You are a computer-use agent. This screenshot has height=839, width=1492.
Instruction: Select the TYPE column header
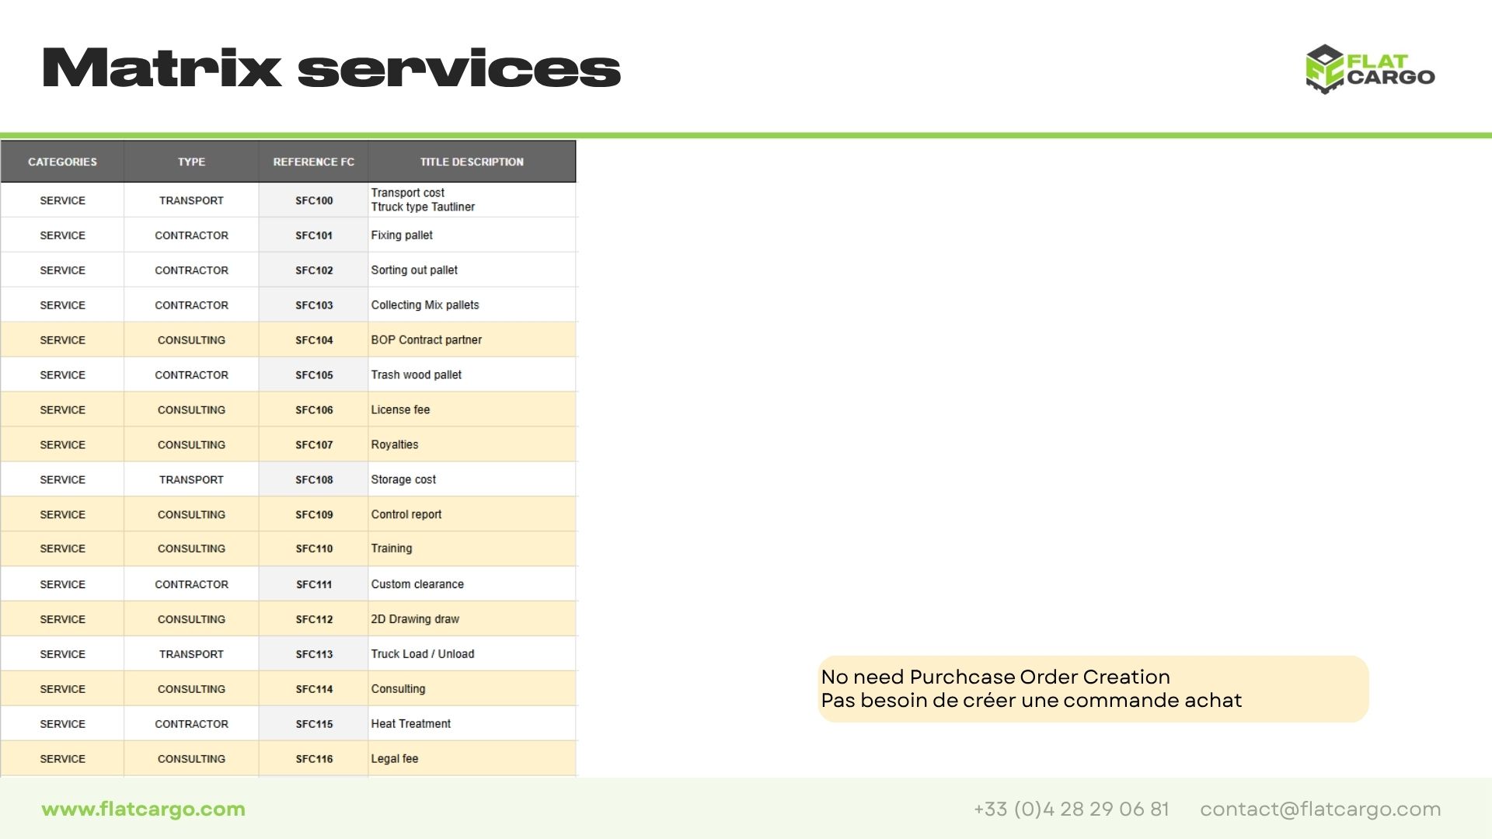[191, 162]
